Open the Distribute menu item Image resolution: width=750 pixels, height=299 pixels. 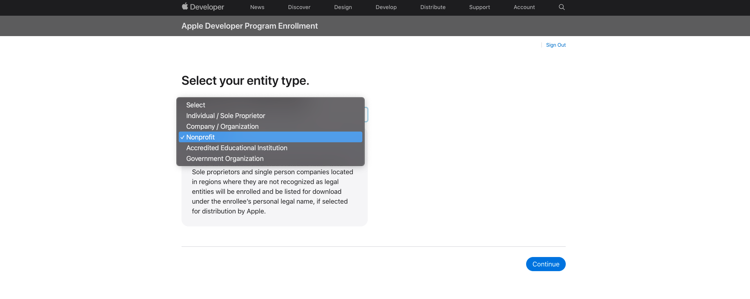432,7
